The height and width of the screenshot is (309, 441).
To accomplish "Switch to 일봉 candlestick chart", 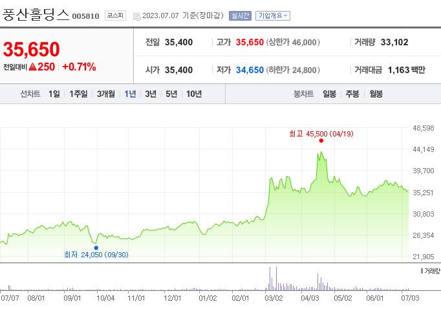I will (x=329, y=94).
